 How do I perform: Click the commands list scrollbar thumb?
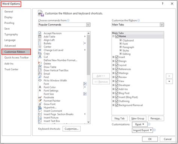point(89,55)
